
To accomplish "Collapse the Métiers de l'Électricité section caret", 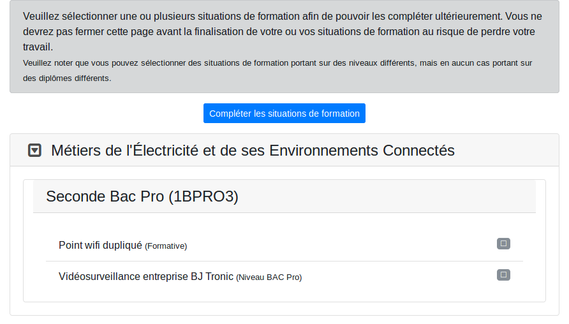I will point(35,151).
